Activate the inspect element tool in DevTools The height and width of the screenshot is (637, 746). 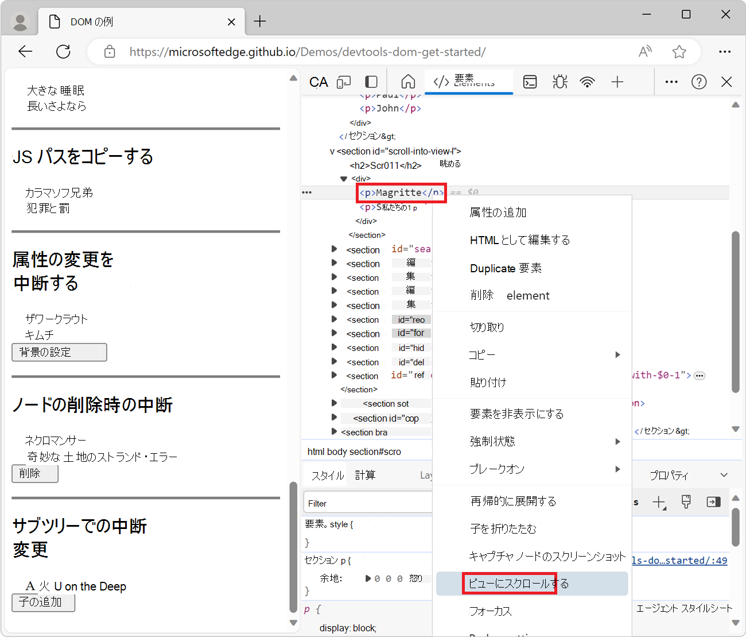[319, 82]
